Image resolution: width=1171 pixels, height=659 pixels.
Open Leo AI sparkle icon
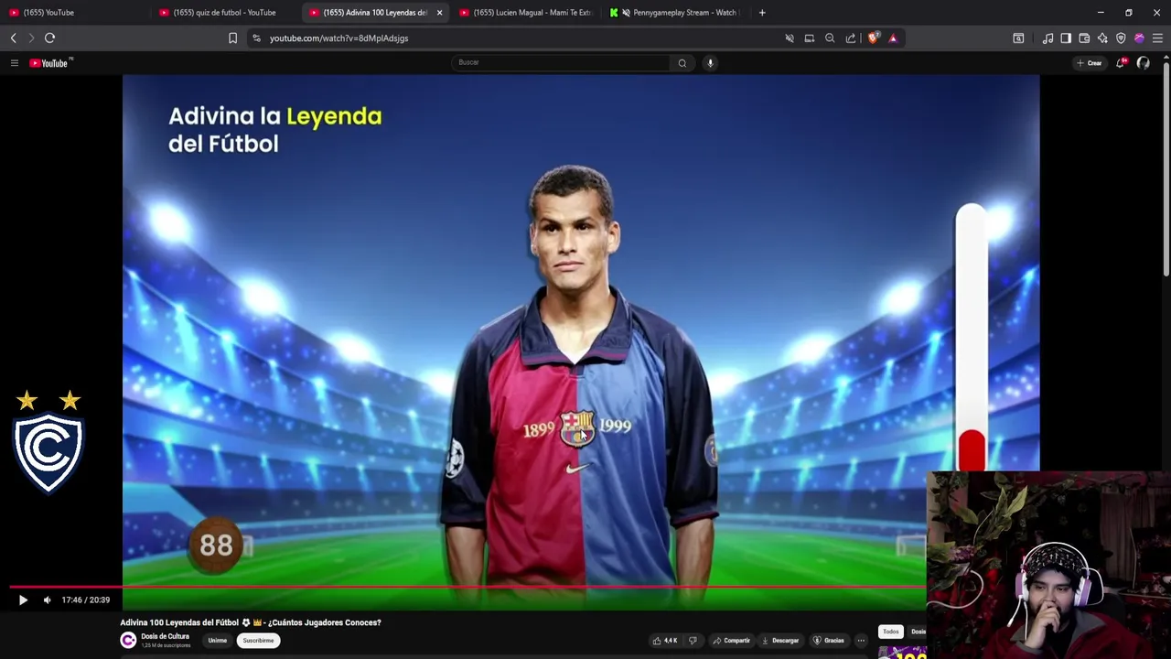(1102, 38)
